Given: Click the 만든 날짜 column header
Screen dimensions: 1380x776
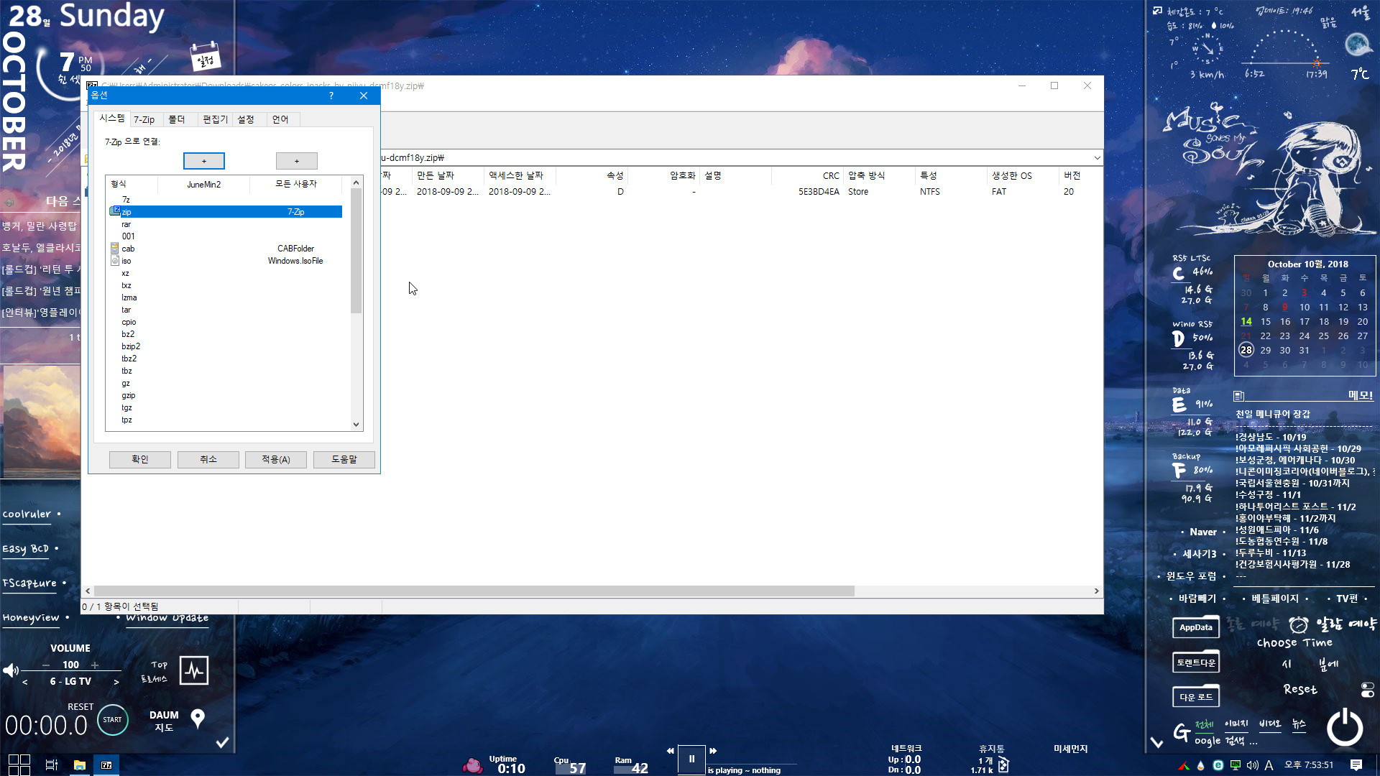Looking at the screenshot, I should point(448,175).
